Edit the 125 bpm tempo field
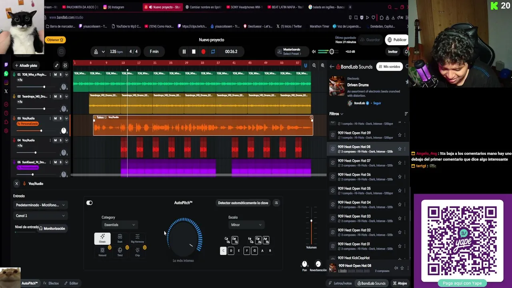Image resolution: width=512 pixels, height=288 pixels. point(116,52)
